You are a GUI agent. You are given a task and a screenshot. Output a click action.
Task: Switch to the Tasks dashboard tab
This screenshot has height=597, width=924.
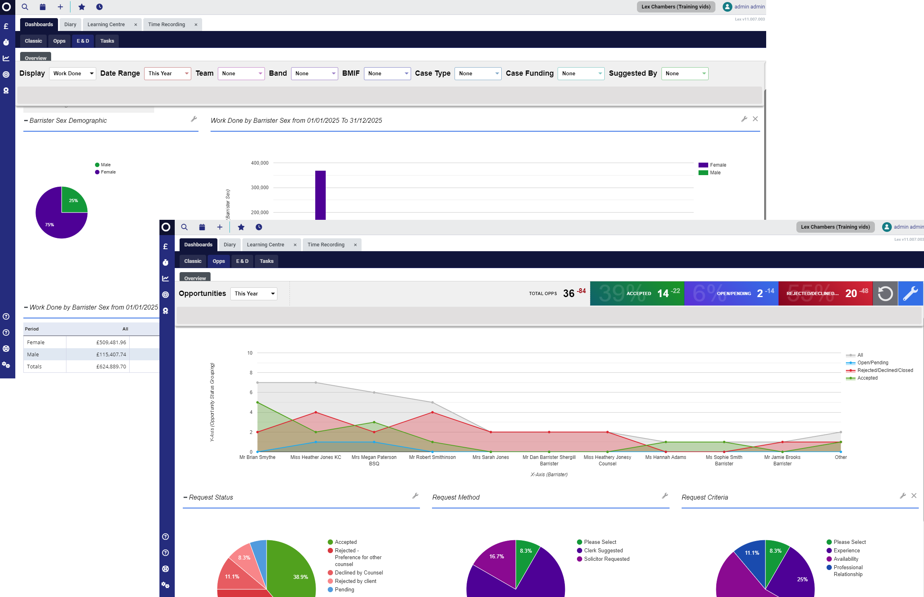pos(107,41)
